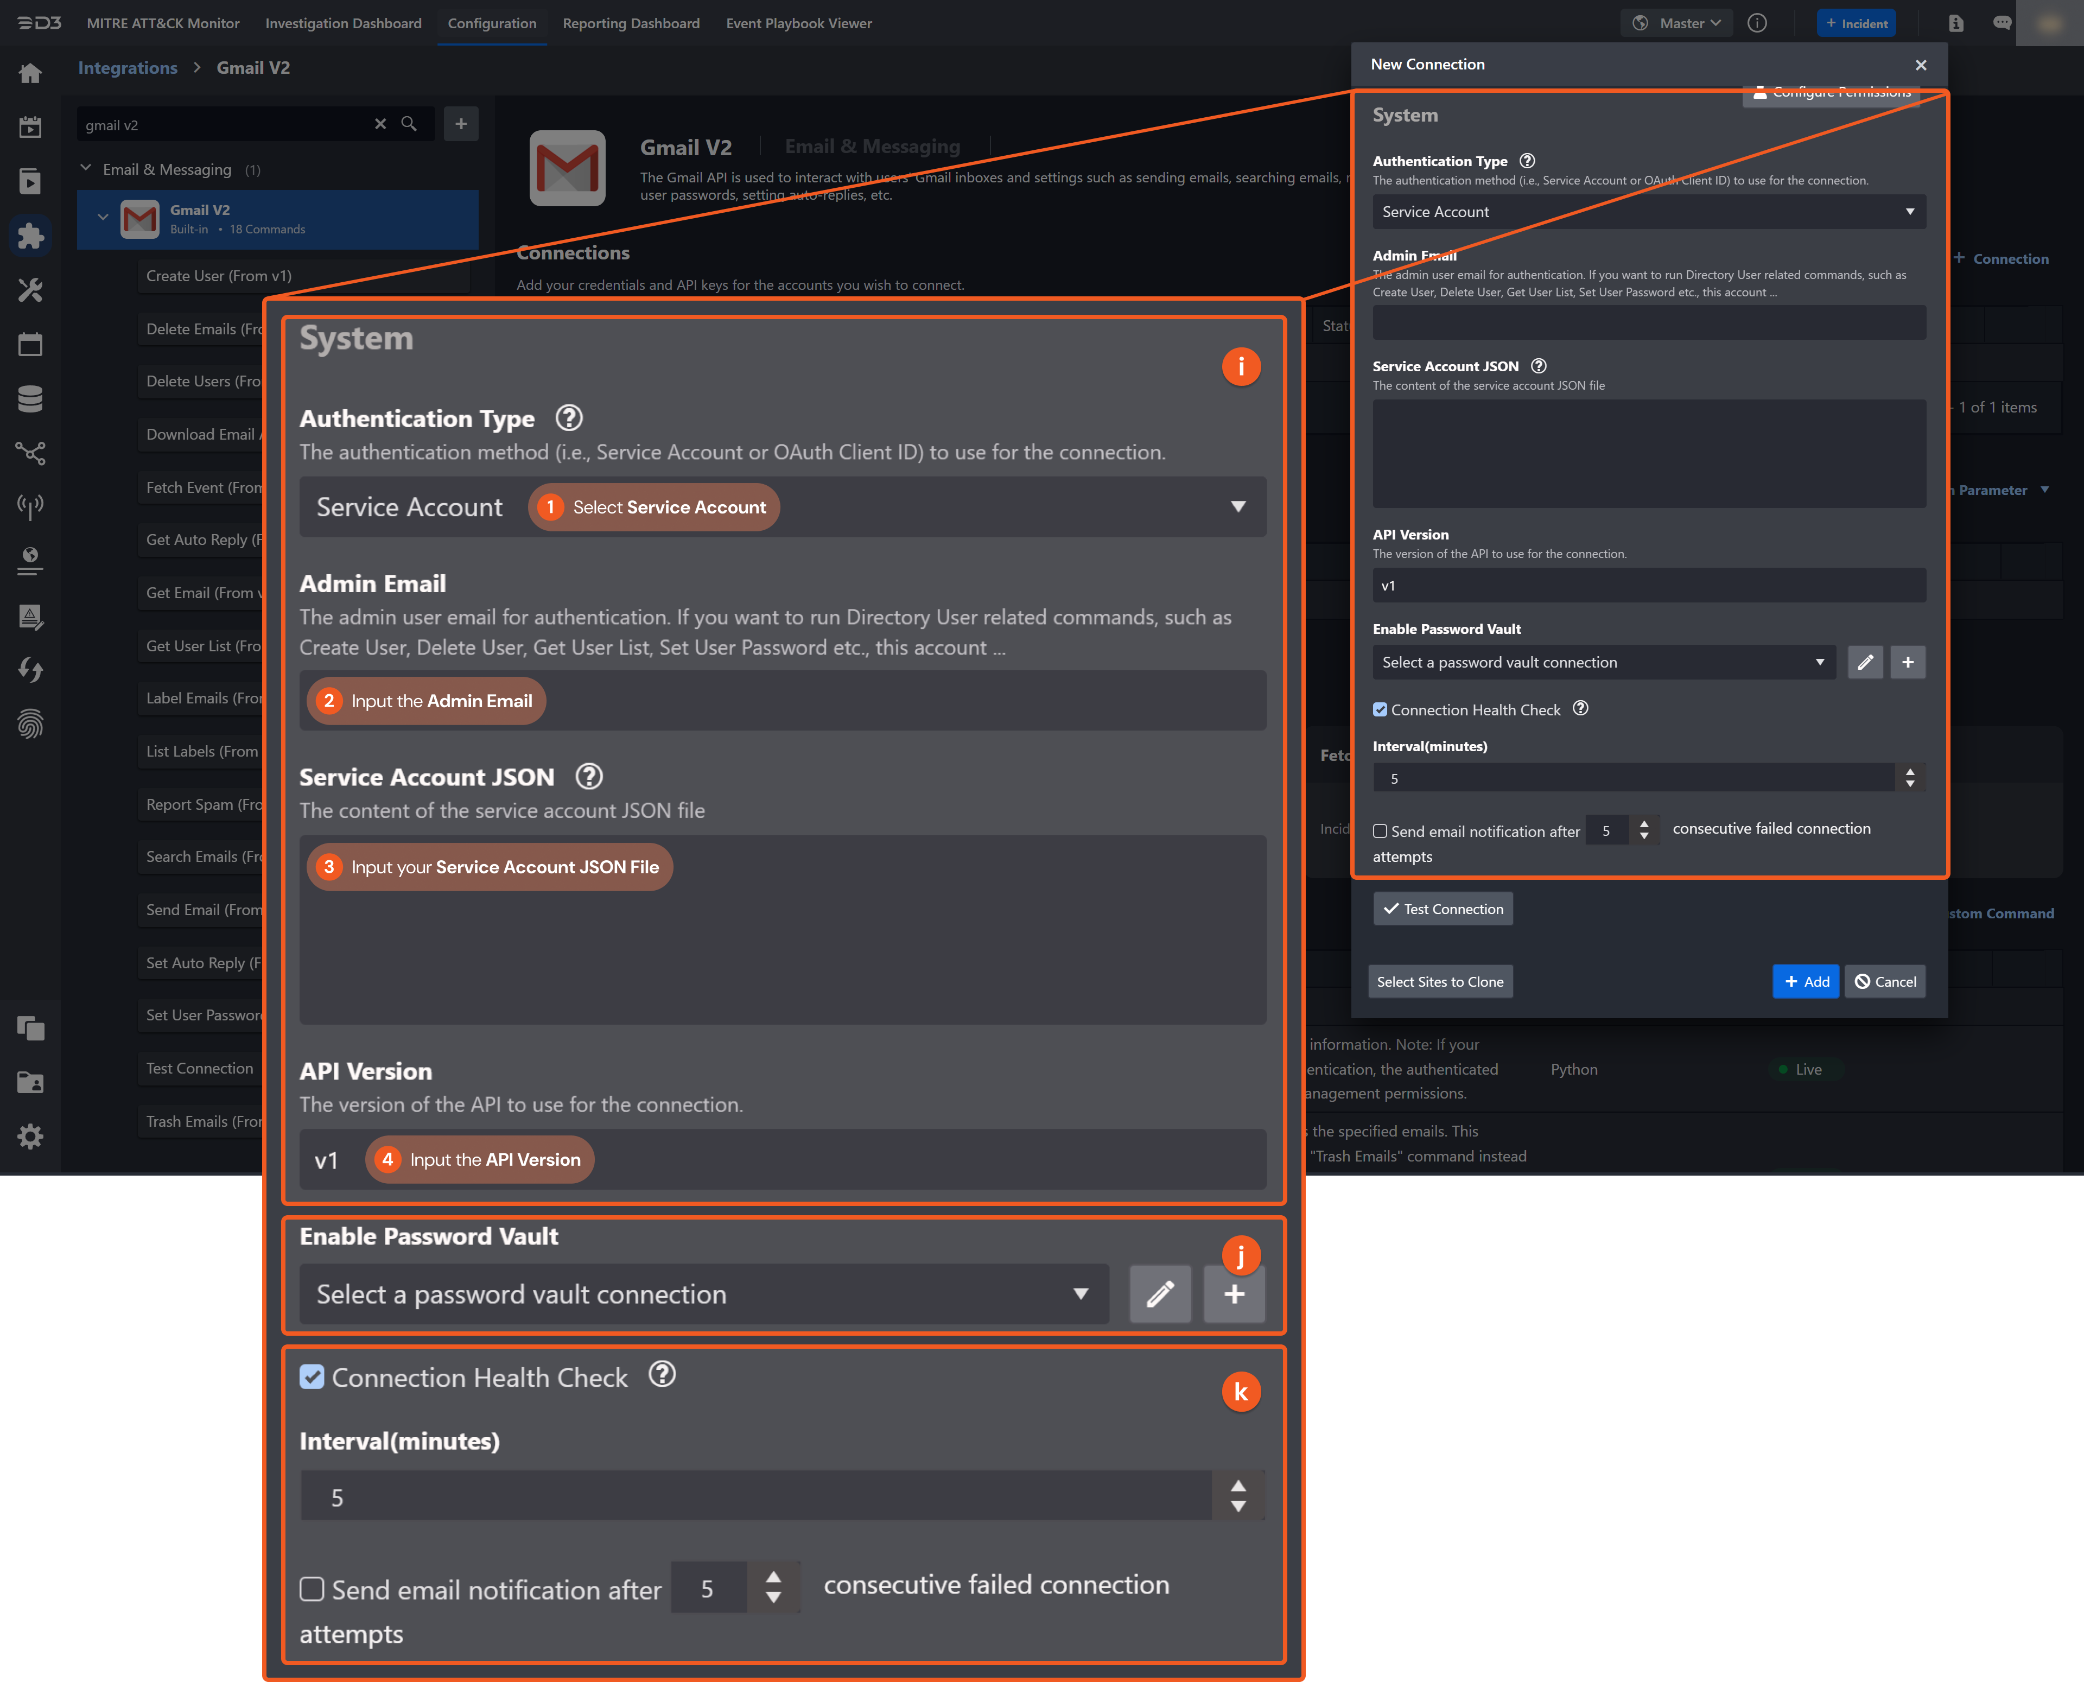
Task: Open the Event Playbook Viewer tab
Action: (x=798, y=23)
